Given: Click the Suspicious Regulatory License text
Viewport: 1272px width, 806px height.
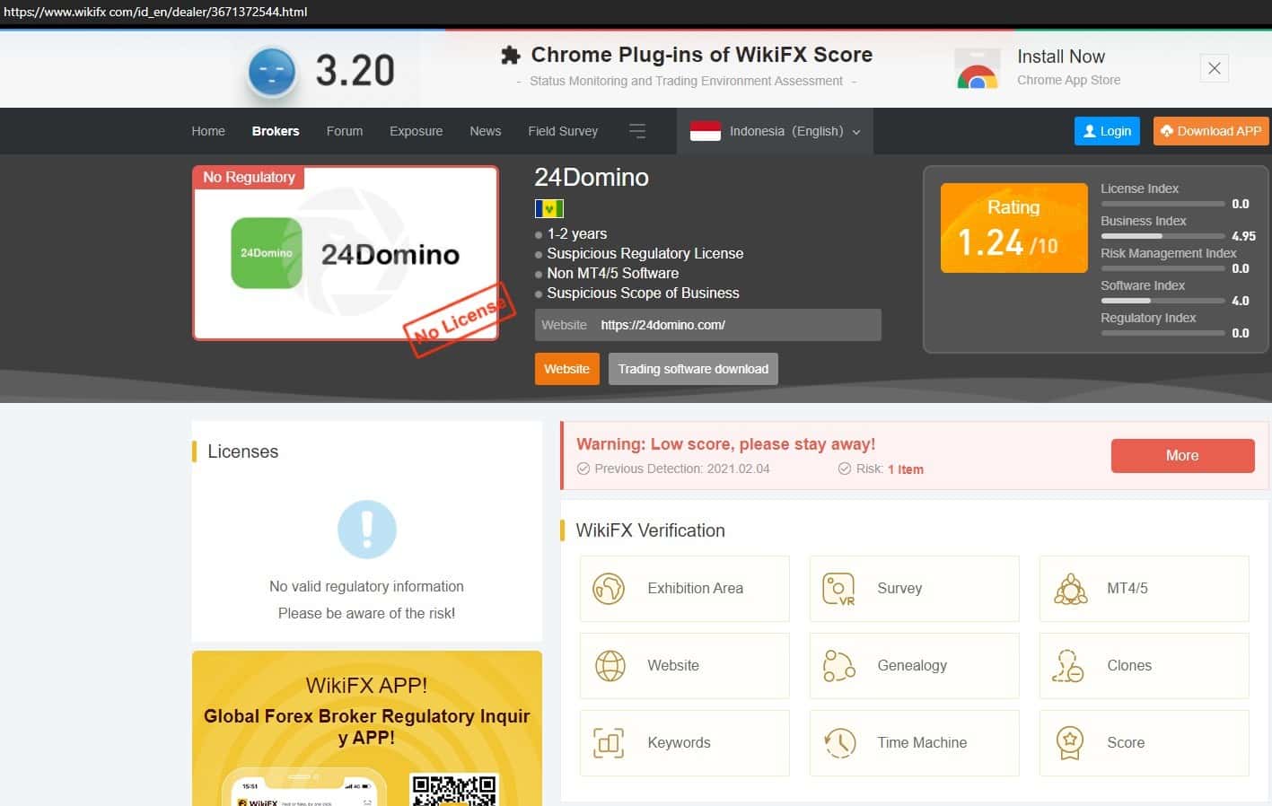Looking at the screenshot, I should [x=645, y=254].
